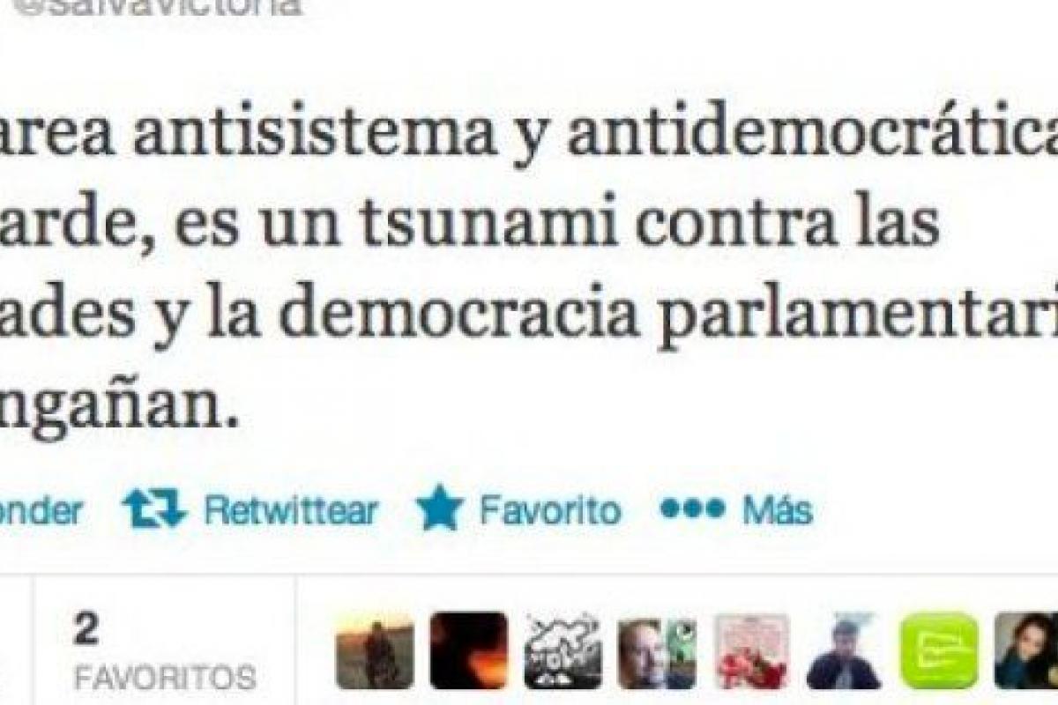1058x705 pixels.
Task: Click the Retwittear label
Action: (290, 509)
